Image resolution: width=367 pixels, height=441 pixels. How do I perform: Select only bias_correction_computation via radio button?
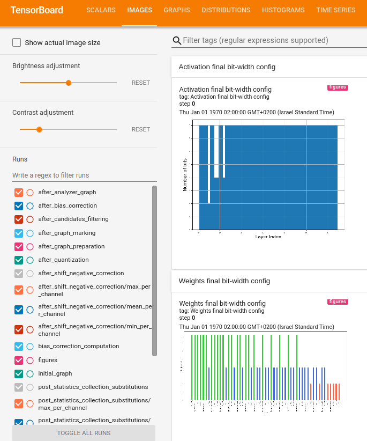pyautogui.click(x=30, y=346)
